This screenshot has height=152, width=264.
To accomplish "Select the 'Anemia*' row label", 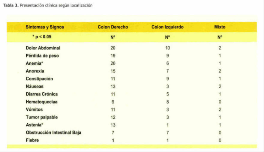I will pos(34,63).
